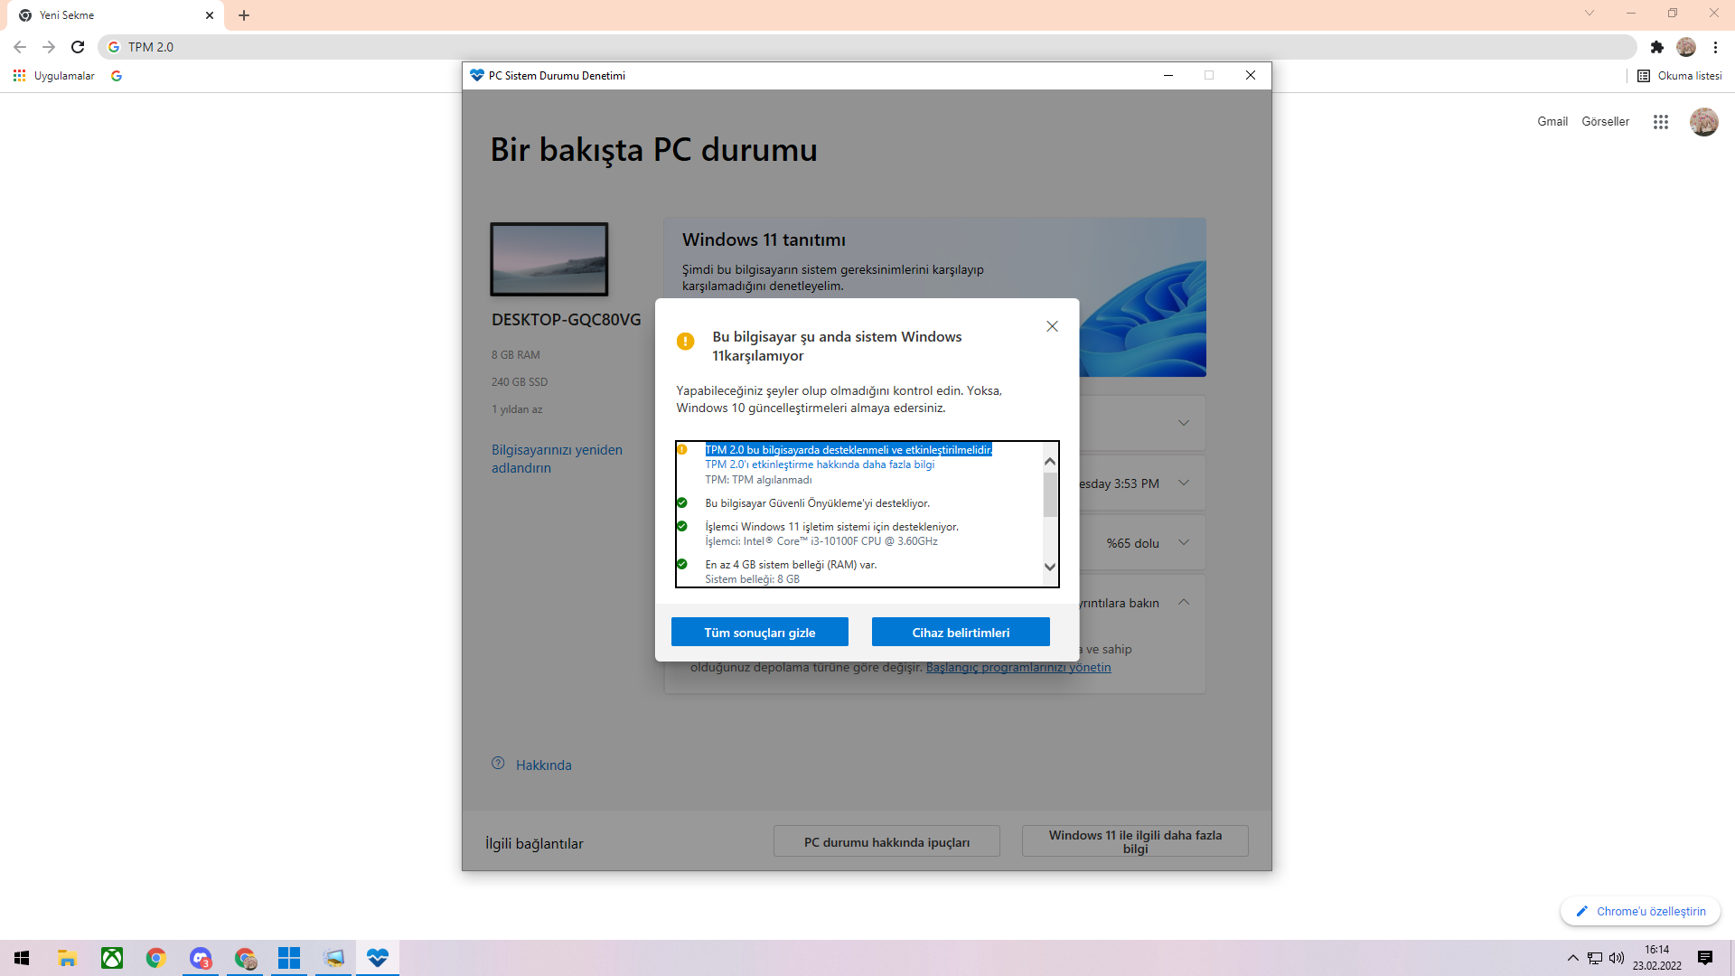Viewport: 1735px width, 976px height.
Task: Open the notification center icon
Action: [1705, 958]
